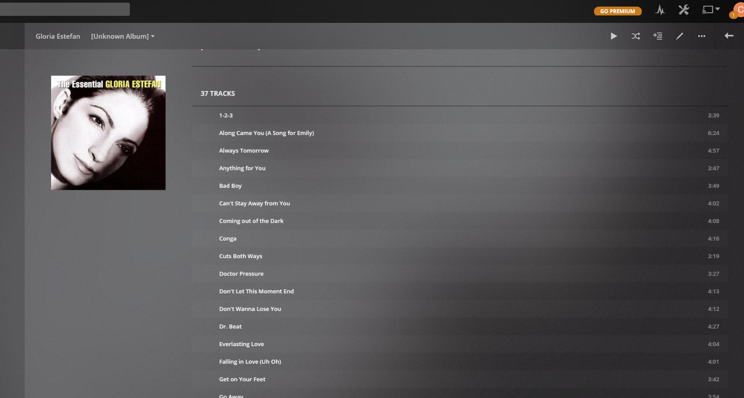
Task: Click the Essential Gloria Estefan album cover
Action: (x=108, y=133)
